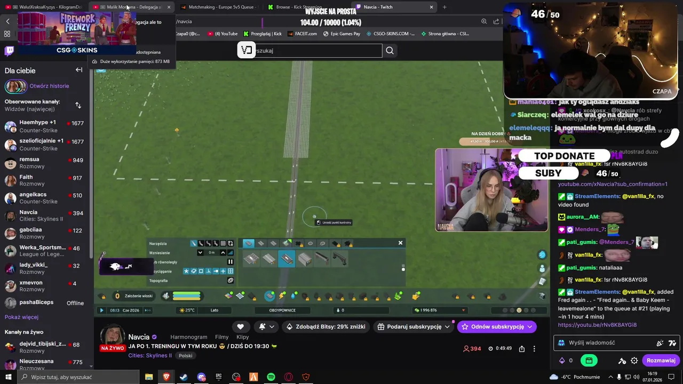Screen dimensions: 683x384
Task: Open the Otwórz historie link
Action: click(x=49, y=86)
